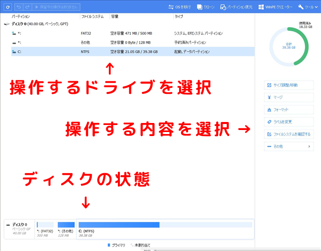Click the refresh icon in toolbar

coord(8,7)
